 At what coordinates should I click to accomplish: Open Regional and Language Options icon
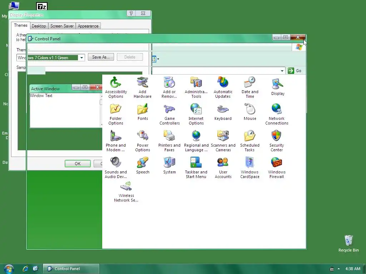pyautogui.click(x=196, y=141)
